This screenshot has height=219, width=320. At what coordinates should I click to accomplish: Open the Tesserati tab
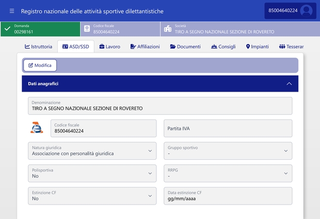[x=292, y=47]
